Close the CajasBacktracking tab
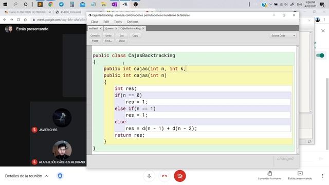This screenshot has height=185, width=329. [x=143, y=28]
